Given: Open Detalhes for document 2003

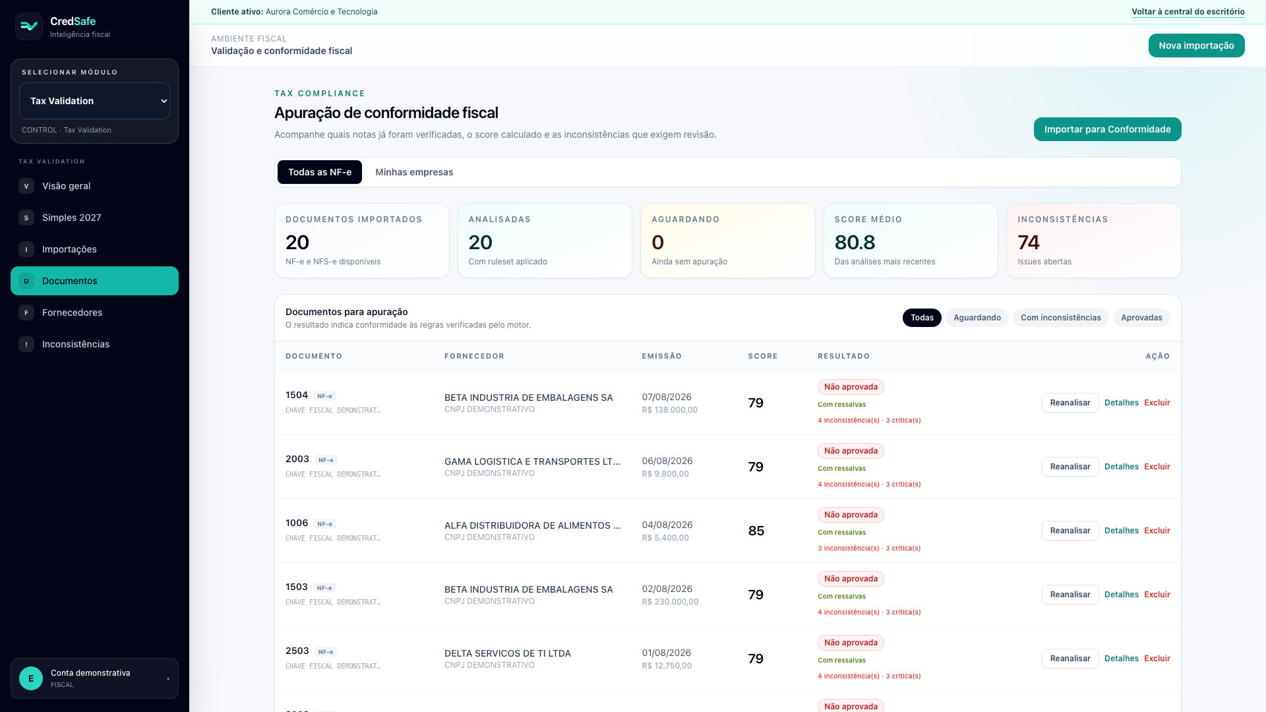Looking at the screenshot, I should pyautogui.click(x=1122, y=467).
